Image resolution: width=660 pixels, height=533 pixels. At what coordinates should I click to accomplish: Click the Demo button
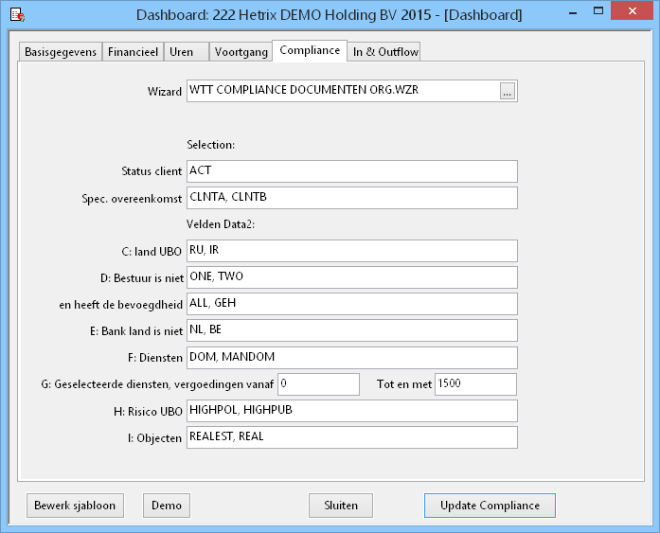pyautogui.click(x=167, y=506)
